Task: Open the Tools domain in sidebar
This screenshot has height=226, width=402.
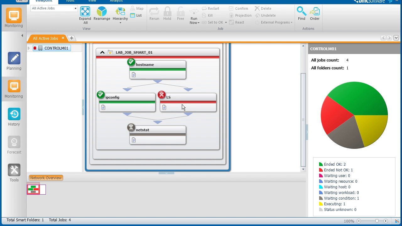Action: (x=14, y=173)
